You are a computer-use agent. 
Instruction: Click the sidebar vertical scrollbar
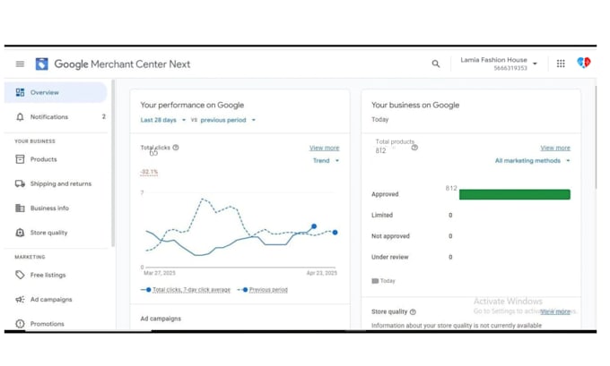pos(113,163)
